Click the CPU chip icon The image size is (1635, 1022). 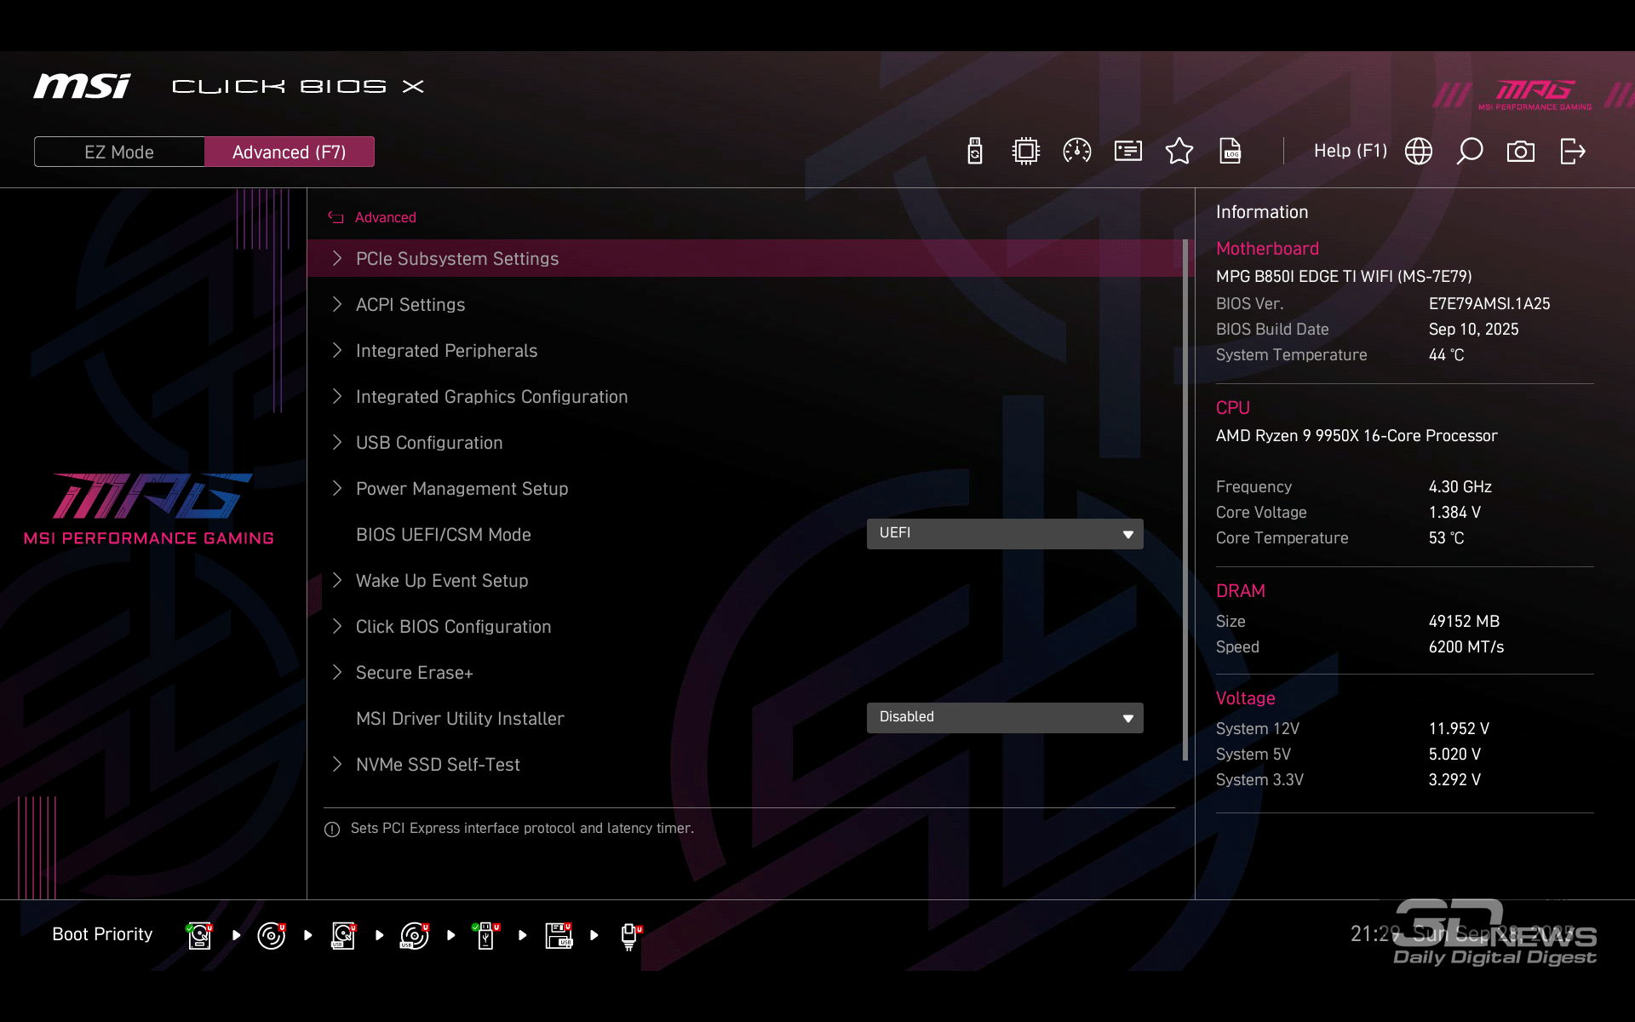[1026, 152]
